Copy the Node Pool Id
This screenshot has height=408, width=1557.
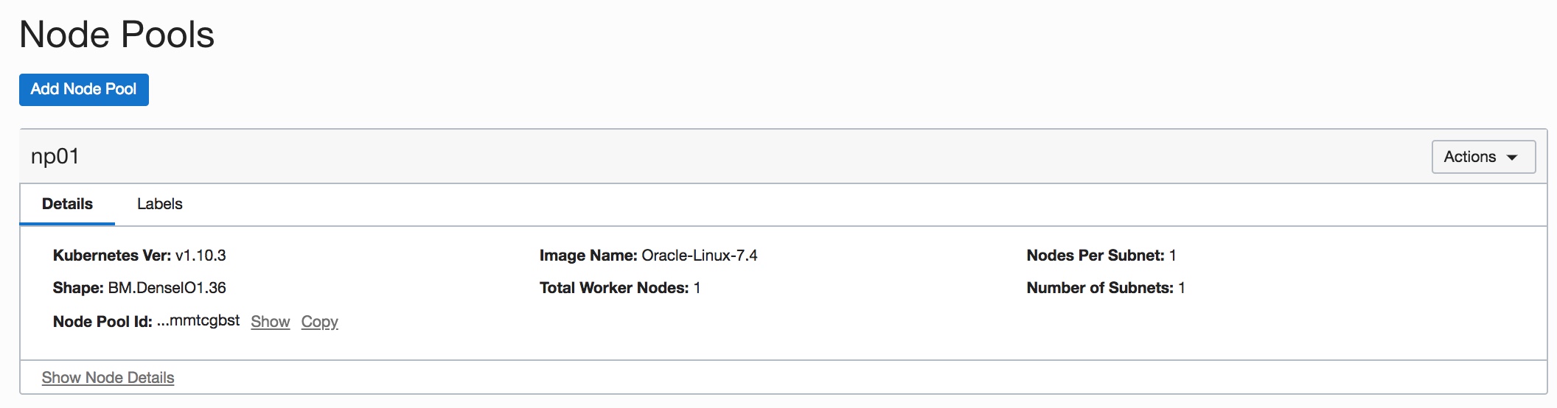pos(319,322)
